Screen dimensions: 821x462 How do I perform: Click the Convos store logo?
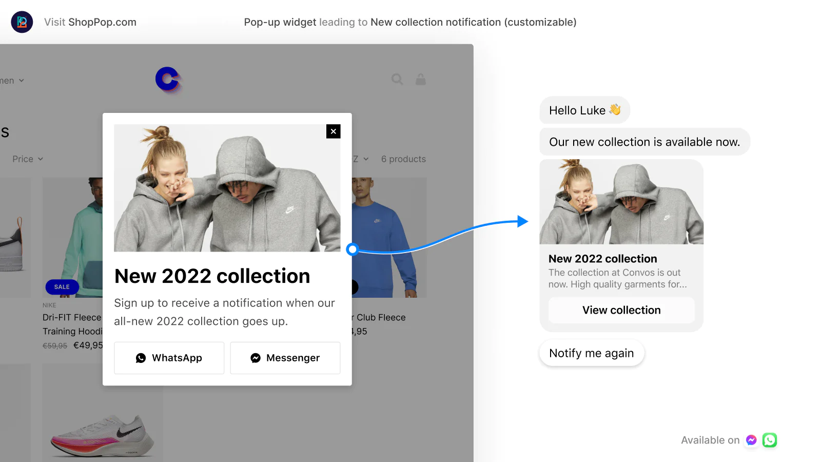click(168, 80)
